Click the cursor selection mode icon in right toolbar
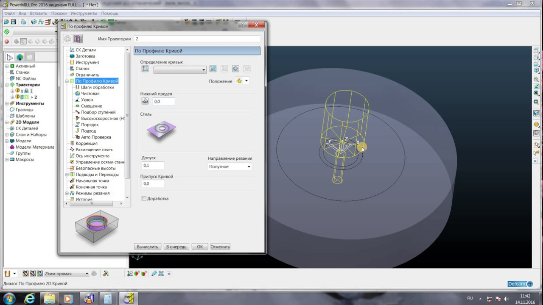The height and width of the screenshot is (305, 543). point(537,145)
